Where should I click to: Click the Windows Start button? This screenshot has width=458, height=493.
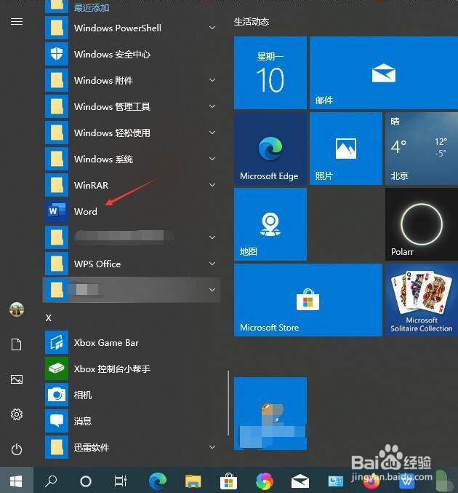pyautogui.click(x=16, y=481)
